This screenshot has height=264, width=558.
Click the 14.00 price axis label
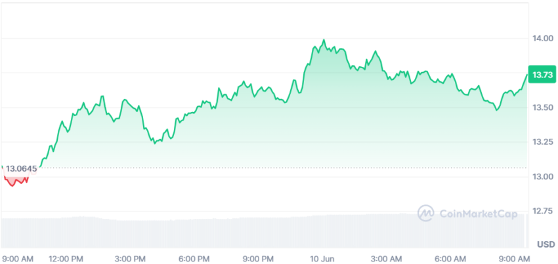pos(544,38)
